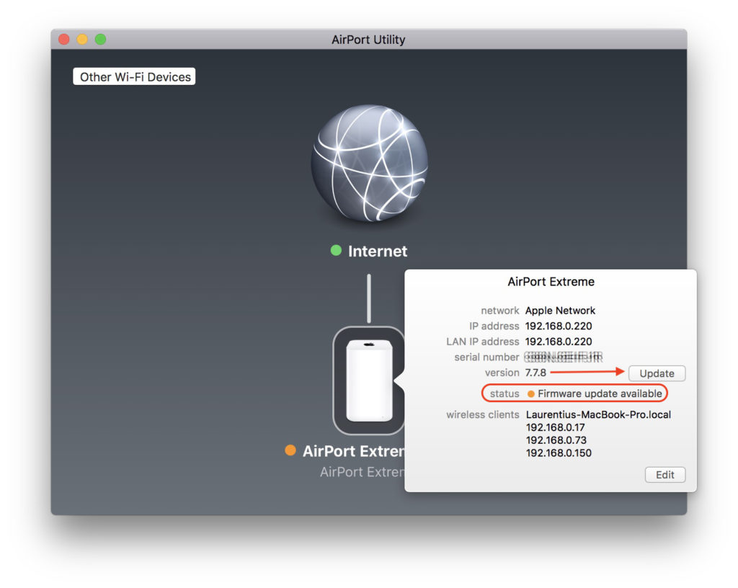The image size is (738, 588).
Task: Click the Firmware update available status text
Action: click(x=600, y=394)
